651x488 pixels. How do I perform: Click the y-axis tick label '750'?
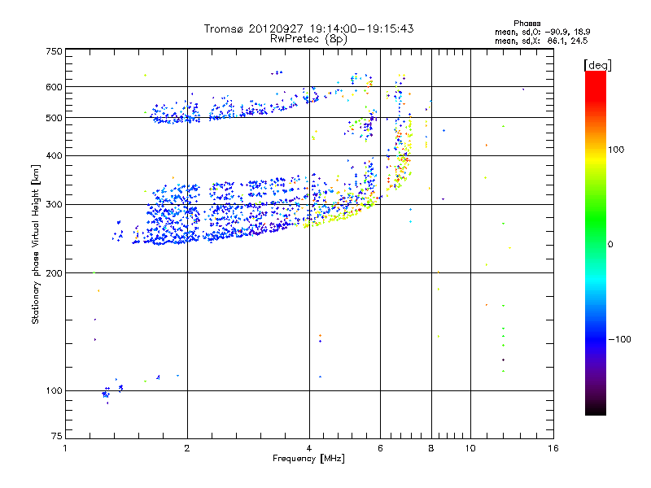54,51
